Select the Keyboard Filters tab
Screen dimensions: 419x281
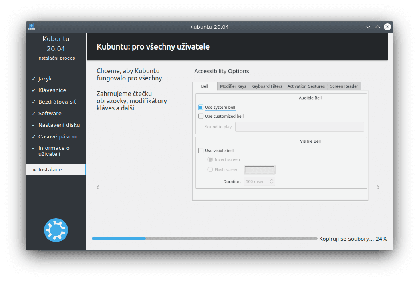pos(266,86)
